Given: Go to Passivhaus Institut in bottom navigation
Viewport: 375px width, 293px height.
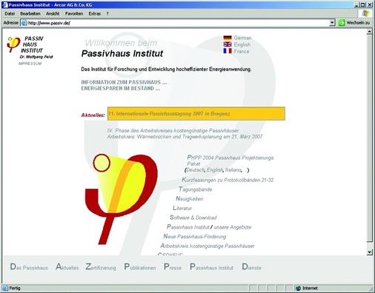Looking at the screenshot, I should click(211, 267).
